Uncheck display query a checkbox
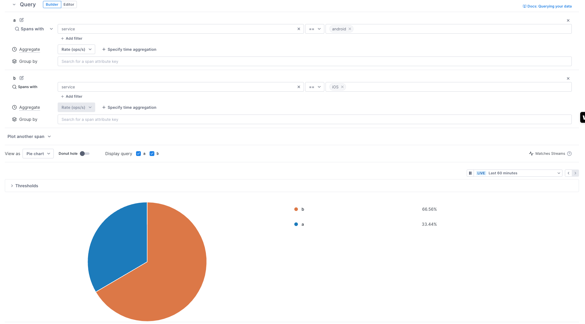 tap(138, 154)
